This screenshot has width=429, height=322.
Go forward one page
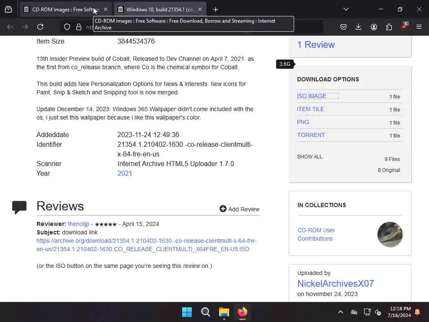coord(25,27)
